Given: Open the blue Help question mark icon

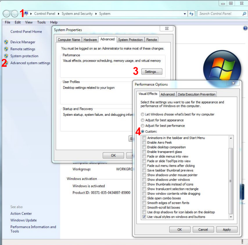Looking at the screenshot, I should (x=245, y=28).
